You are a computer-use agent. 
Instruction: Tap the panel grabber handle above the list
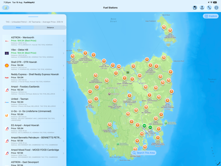[x=33, y=17]
